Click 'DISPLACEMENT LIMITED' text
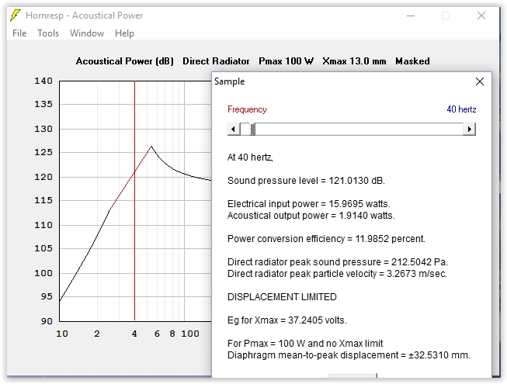 (282, 297)
